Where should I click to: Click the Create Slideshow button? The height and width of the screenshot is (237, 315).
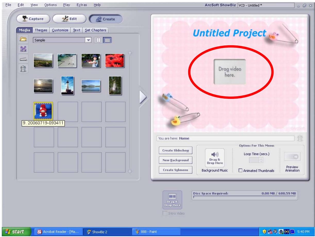click(x=176, y=150)
